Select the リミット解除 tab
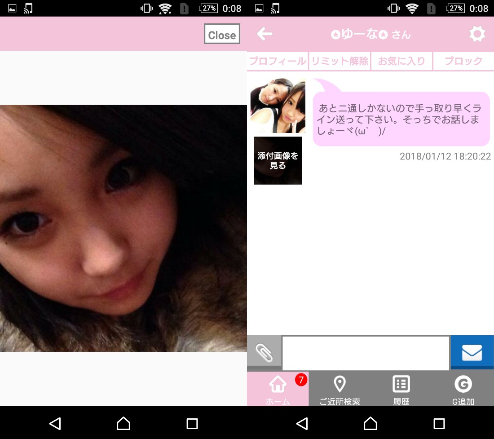494x439 pixels. coord(340,61)
